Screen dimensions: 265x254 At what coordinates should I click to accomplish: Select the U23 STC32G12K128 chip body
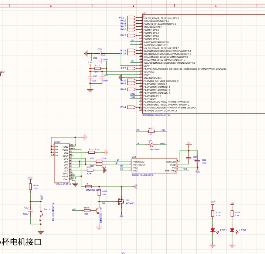click(204, 64)
